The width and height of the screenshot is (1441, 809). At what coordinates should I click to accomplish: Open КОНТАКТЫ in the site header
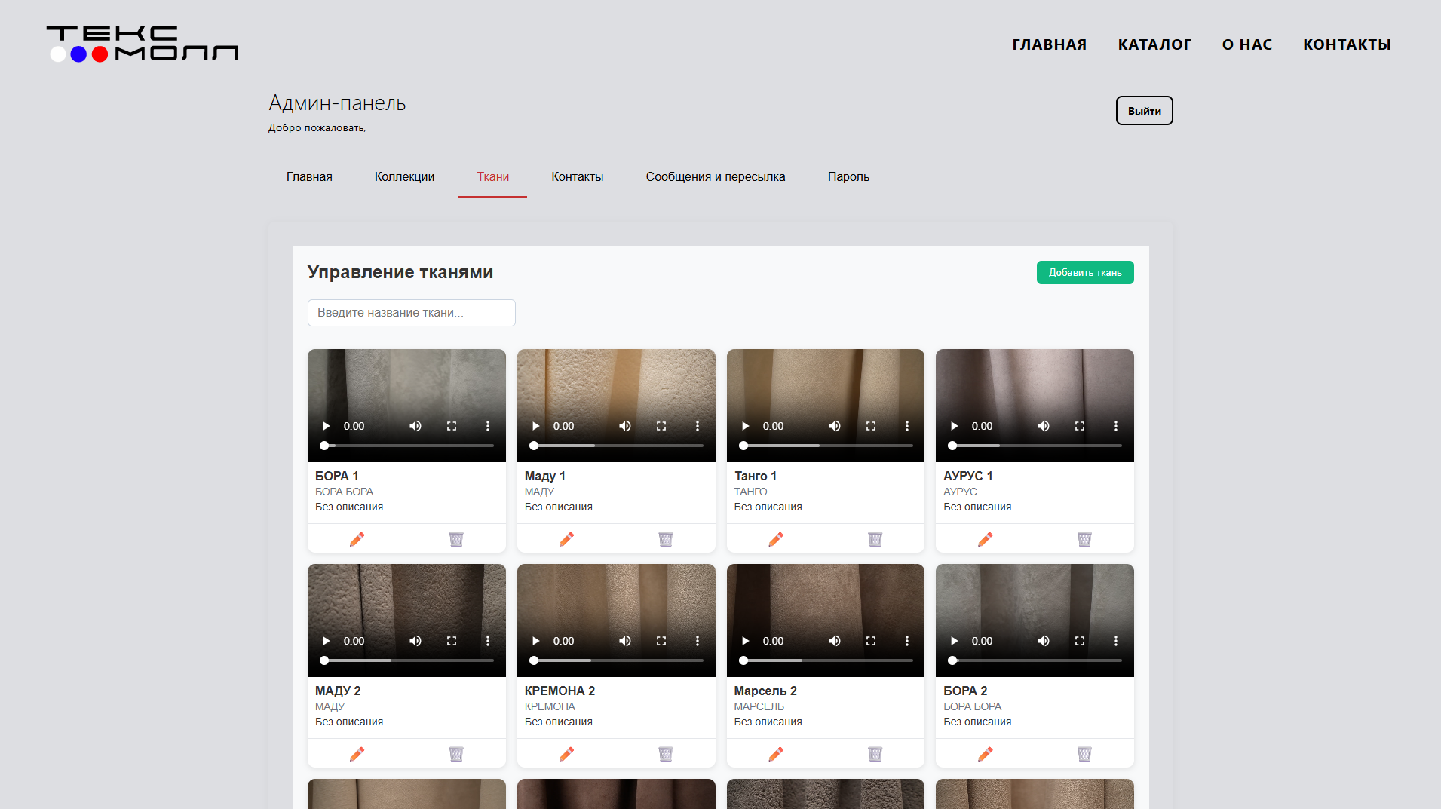[x=1347, y=44]
